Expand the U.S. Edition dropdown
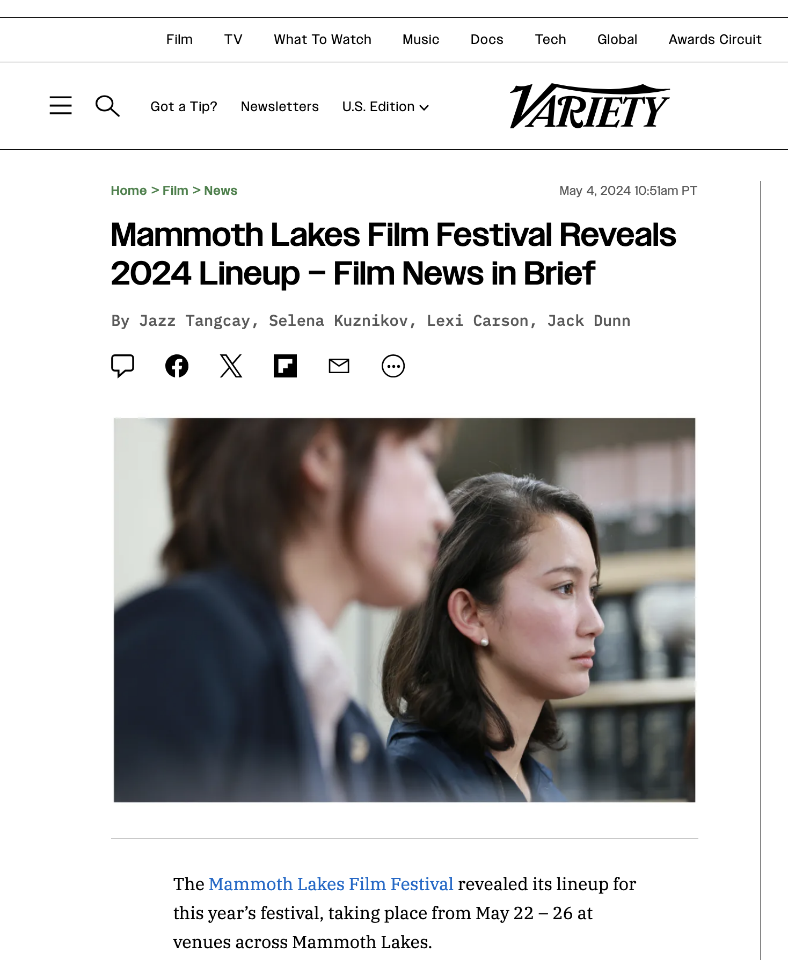This screenshot has width=788, height=960. click(385, 106)
